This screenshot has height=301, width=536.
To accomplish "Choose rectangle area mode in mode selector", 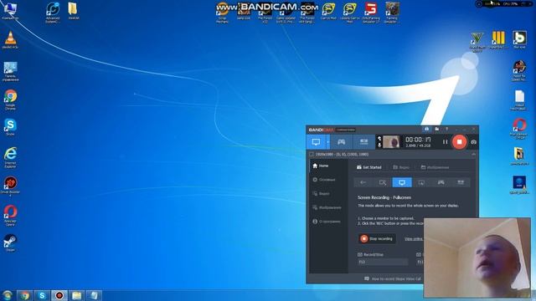I will pos(383,182).
